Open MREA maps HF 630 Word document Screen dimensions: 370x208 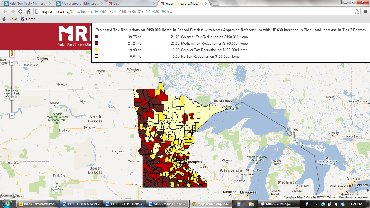168,204
